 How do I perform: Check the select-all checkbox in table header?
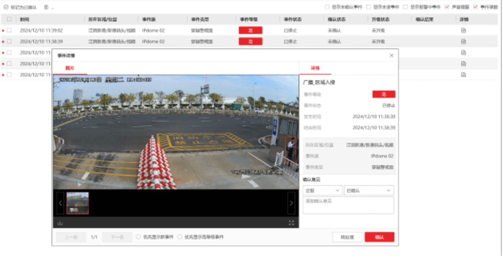pos(9,19)
